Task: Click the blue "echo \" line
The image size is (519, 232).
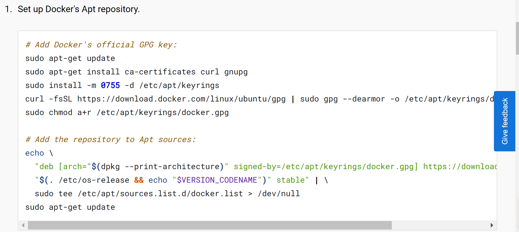Action: click(x=39, y=153)
